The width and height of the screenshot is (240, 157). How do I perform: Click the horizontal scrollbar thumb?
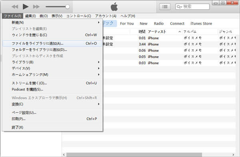pos(134,155)
